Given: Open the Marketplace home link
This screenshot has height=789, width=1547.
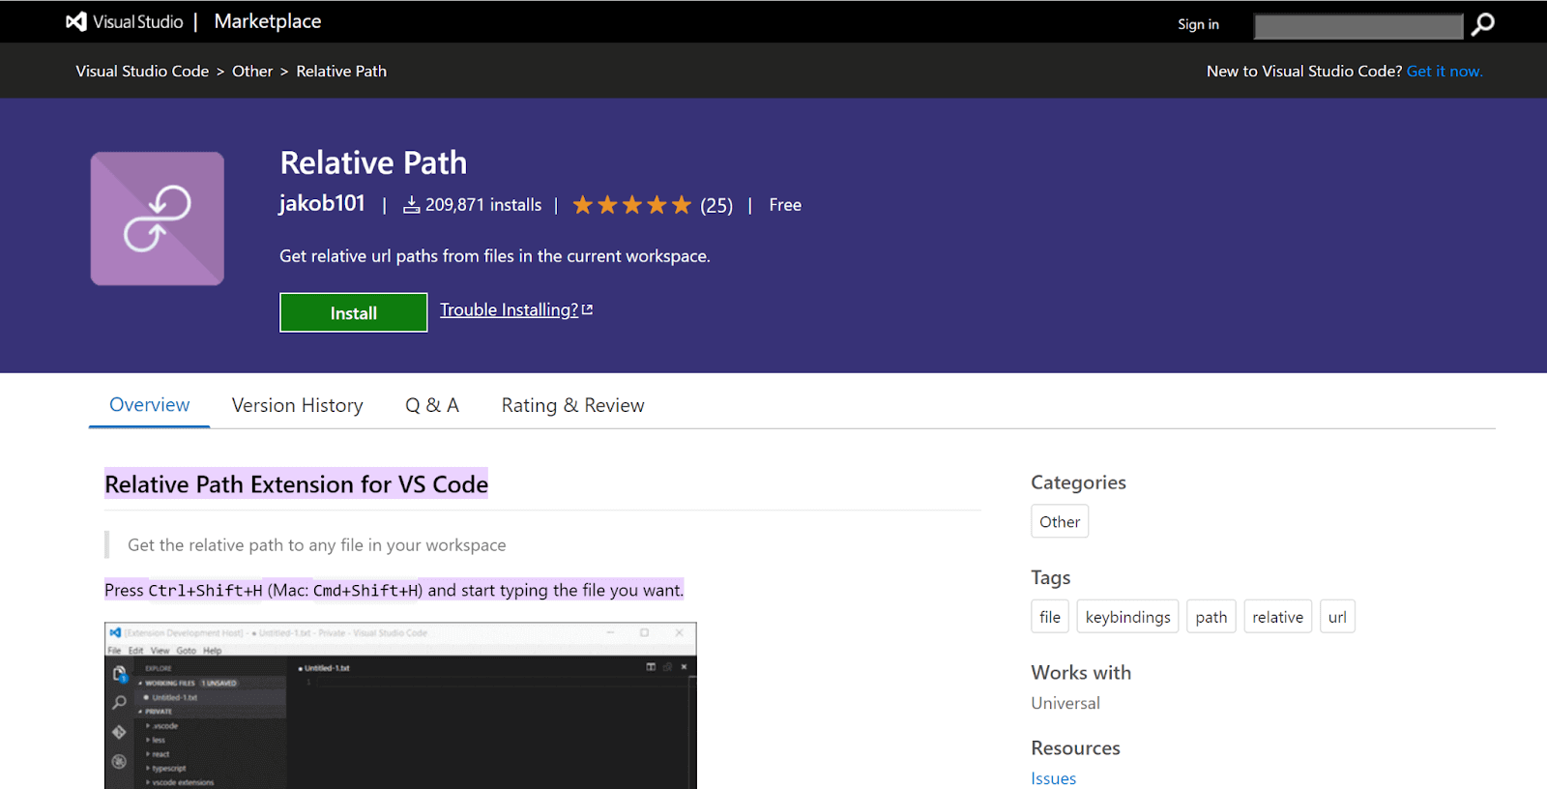Looking at the screenshot, I should point(267,21).
